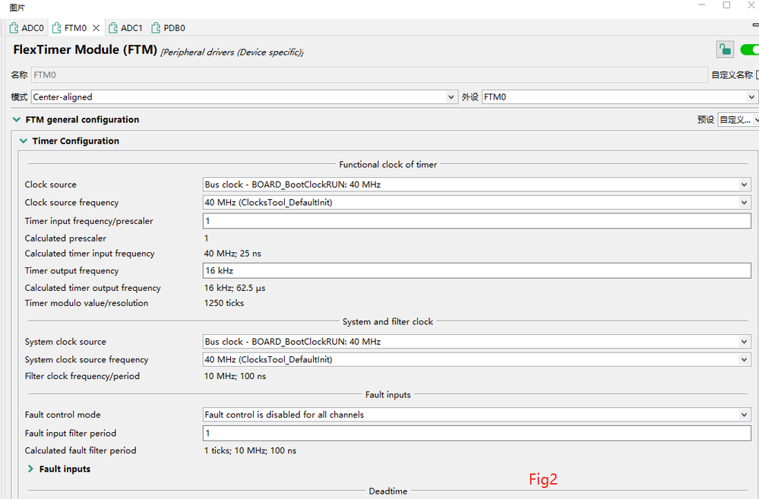This screenshot has width=759, height=499.
Task: Collapse the Timer Configuration section
Action: point(24,141)
